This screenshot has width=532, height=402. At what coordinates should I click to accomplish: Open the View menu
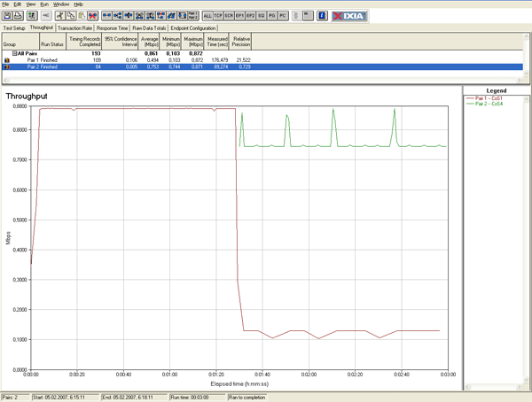pos(31,4)
